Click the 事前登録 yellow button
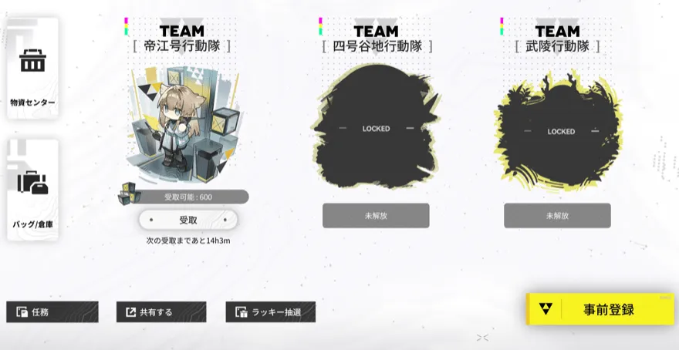 point(600,309)
